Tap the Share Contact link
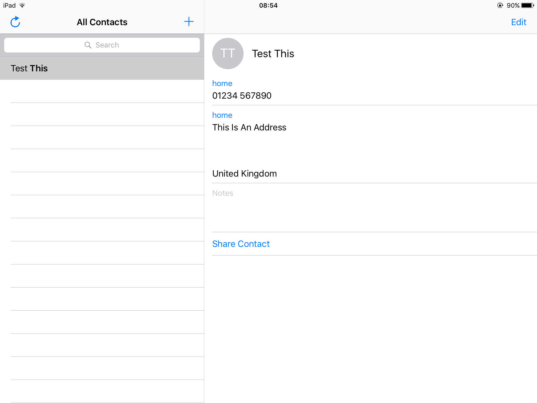The image size is (537, 403). tap(241, 244)
